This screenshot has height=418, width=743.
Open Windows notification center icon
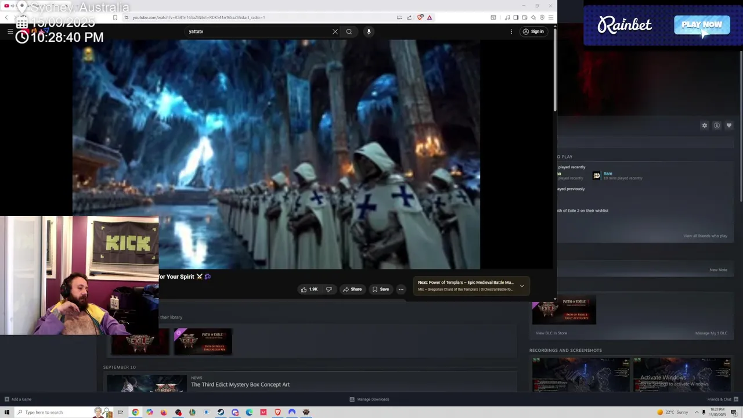point(734,412)
